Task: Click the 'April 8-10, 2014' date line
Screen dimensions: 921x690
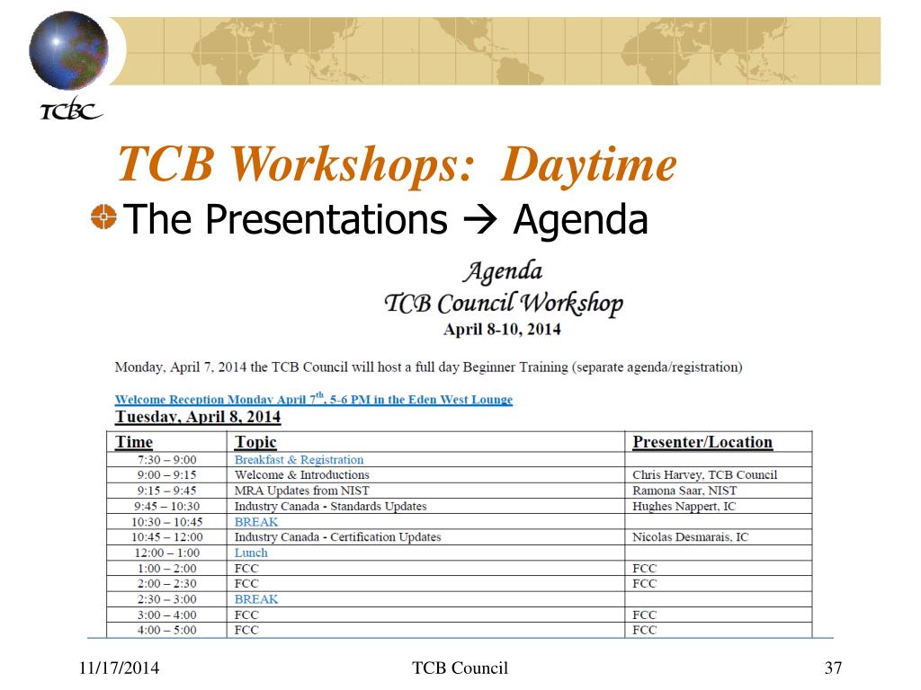Action: click(502, 329)
